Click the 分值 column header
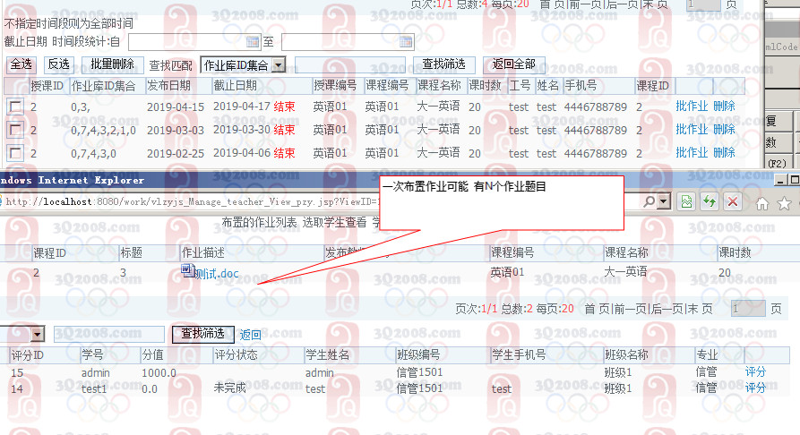This screenshot has width=800, height=435. point(152,354)
